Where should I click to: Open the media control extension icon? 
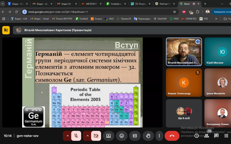(191, 12)
